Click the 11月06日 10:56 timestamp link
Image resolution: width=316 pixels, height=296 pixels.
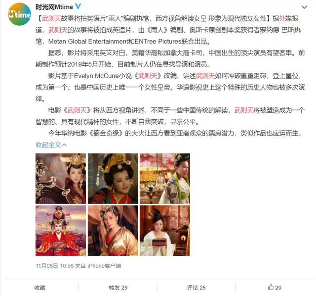(x=54, y=266)
